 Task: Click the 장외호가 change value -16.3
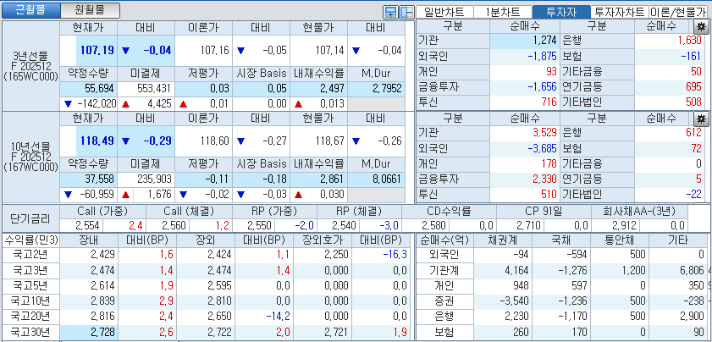(x=395, y=256)
